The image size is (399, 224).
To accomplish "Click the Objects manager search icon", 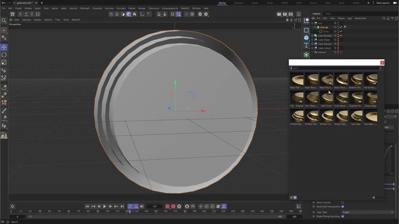I will 384,18.
